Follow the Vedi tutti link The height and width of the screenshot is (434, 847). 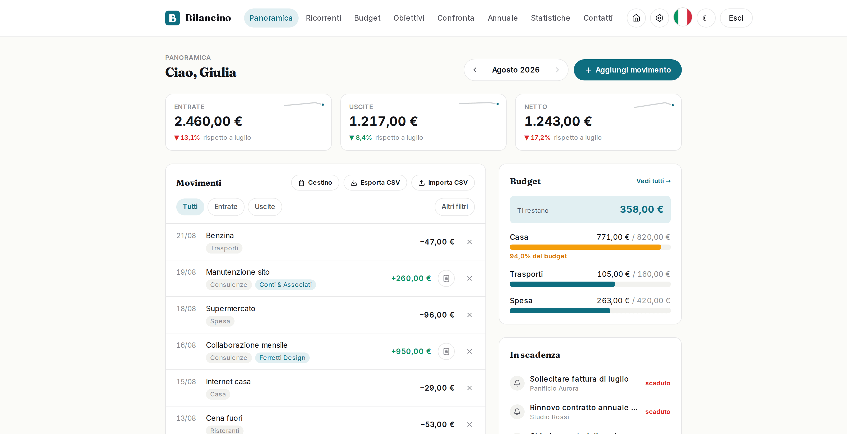click(653, 181)
